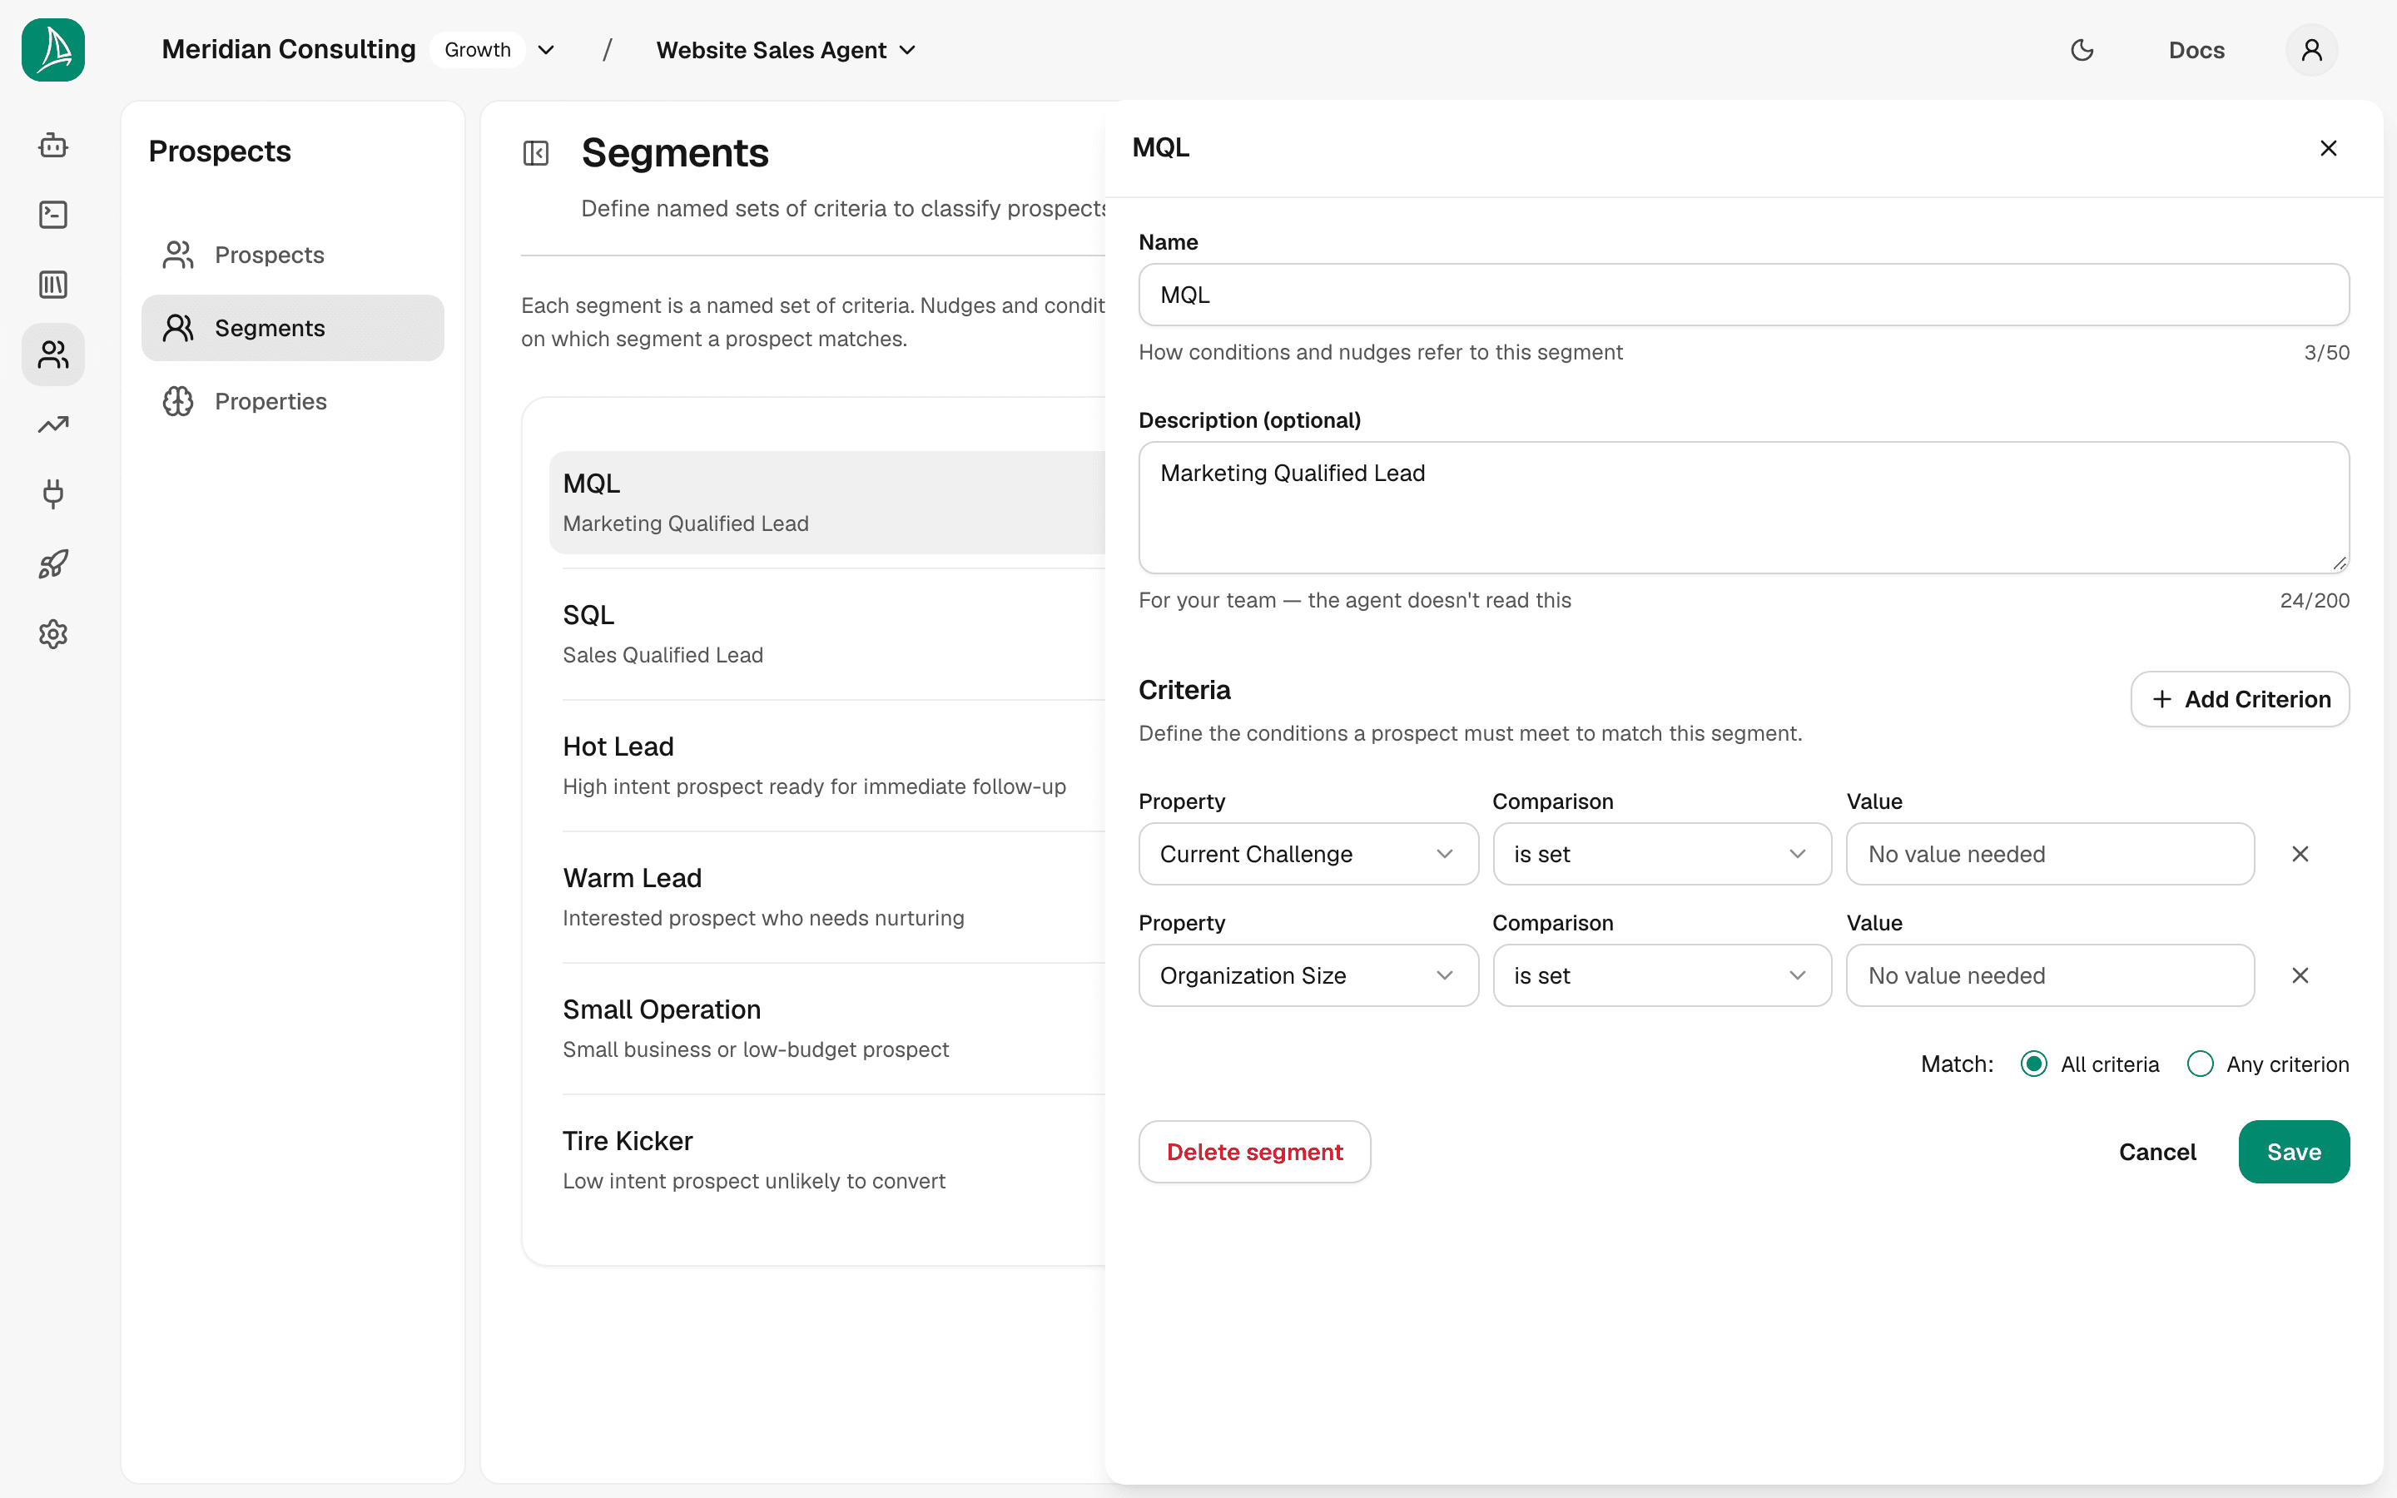Go to Properties in the side menu
The width and height of the screenshot is (2397, 1498).
[292, 401]
